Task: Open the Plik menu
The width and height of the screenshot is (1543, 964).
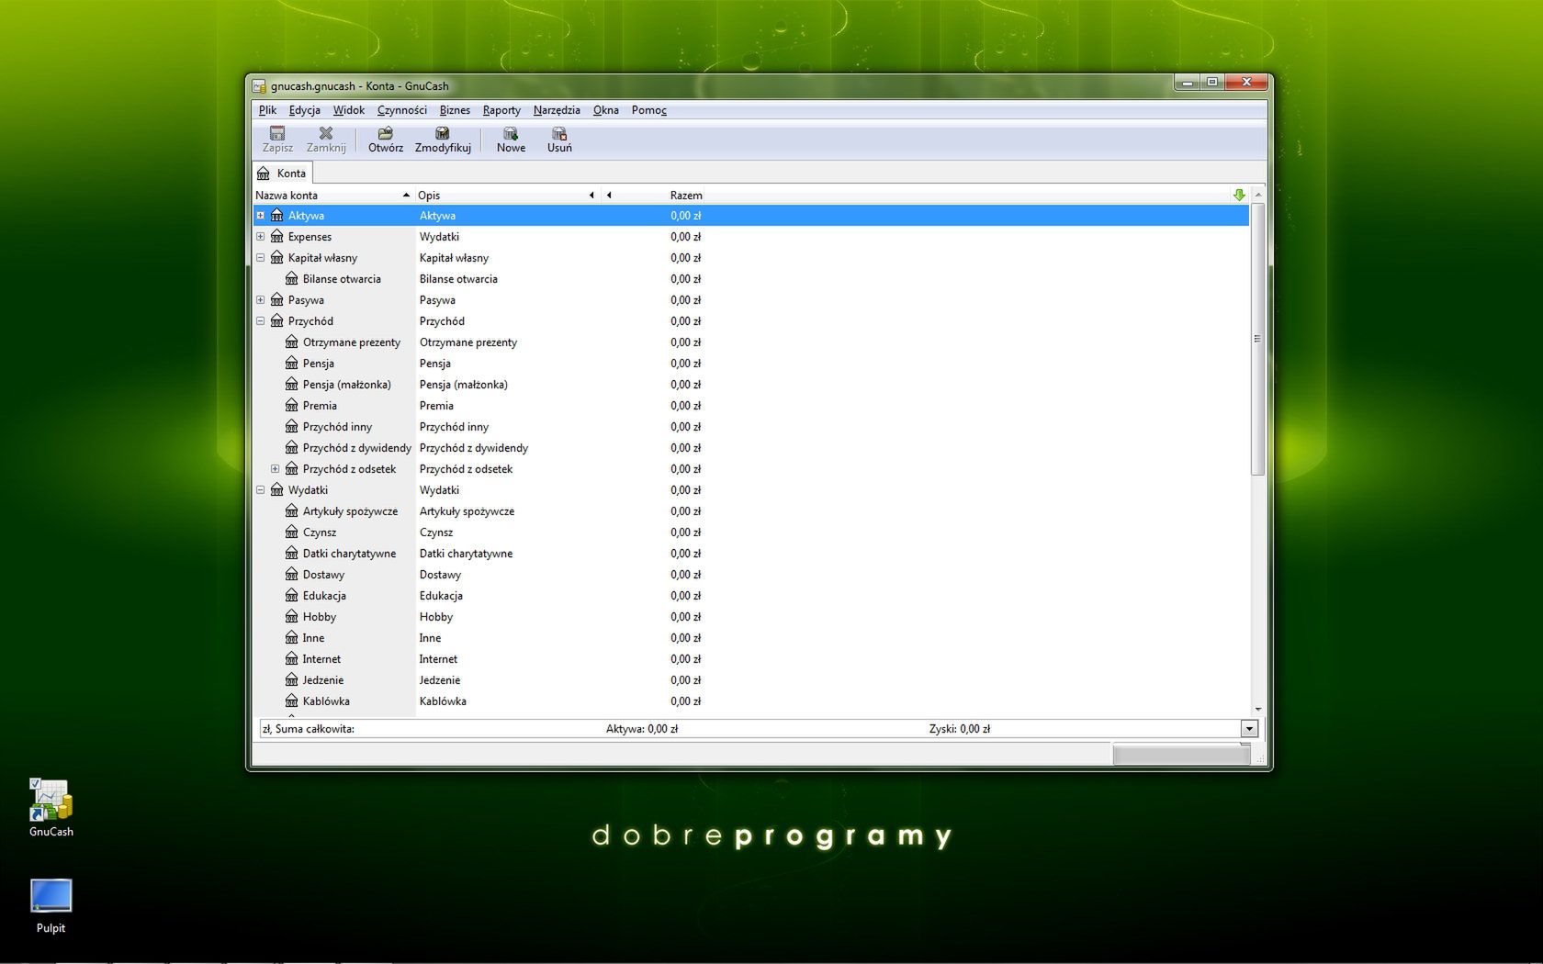Action: [267, 110]
